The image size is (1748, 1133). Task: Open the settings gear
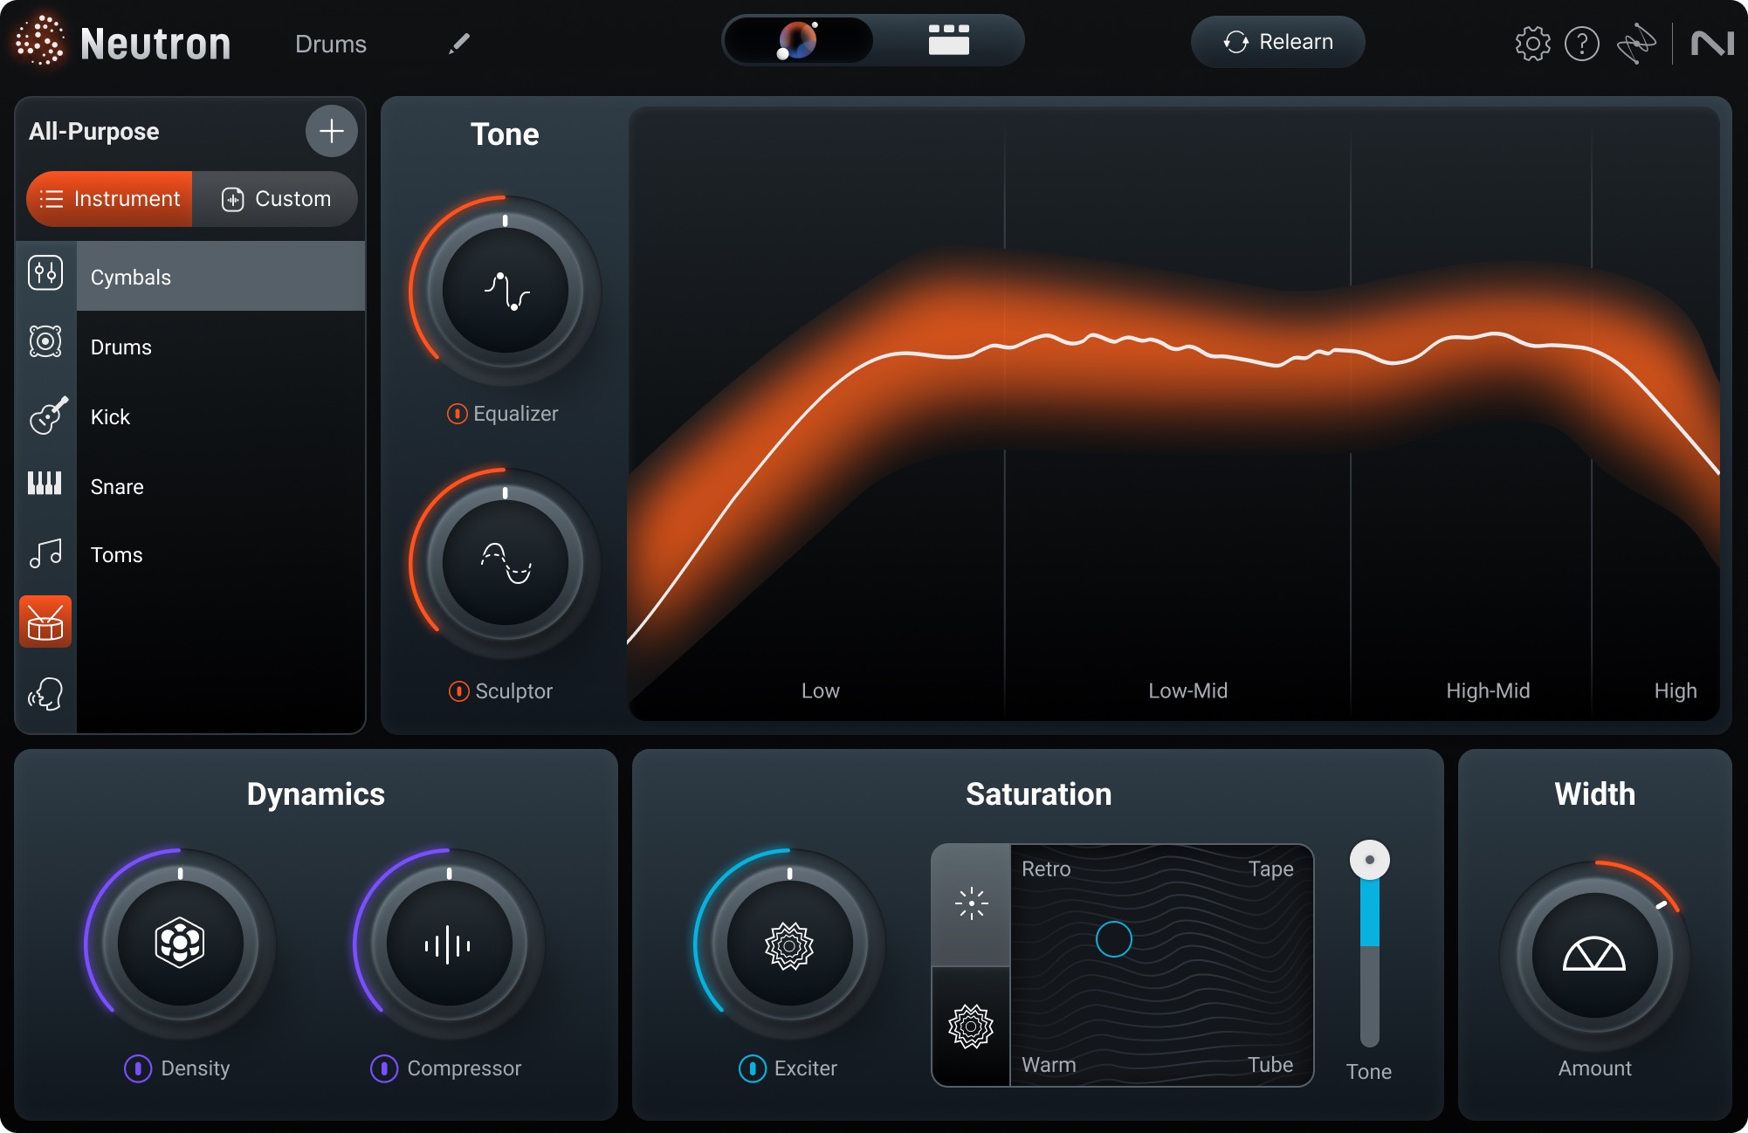(1532, 43)
